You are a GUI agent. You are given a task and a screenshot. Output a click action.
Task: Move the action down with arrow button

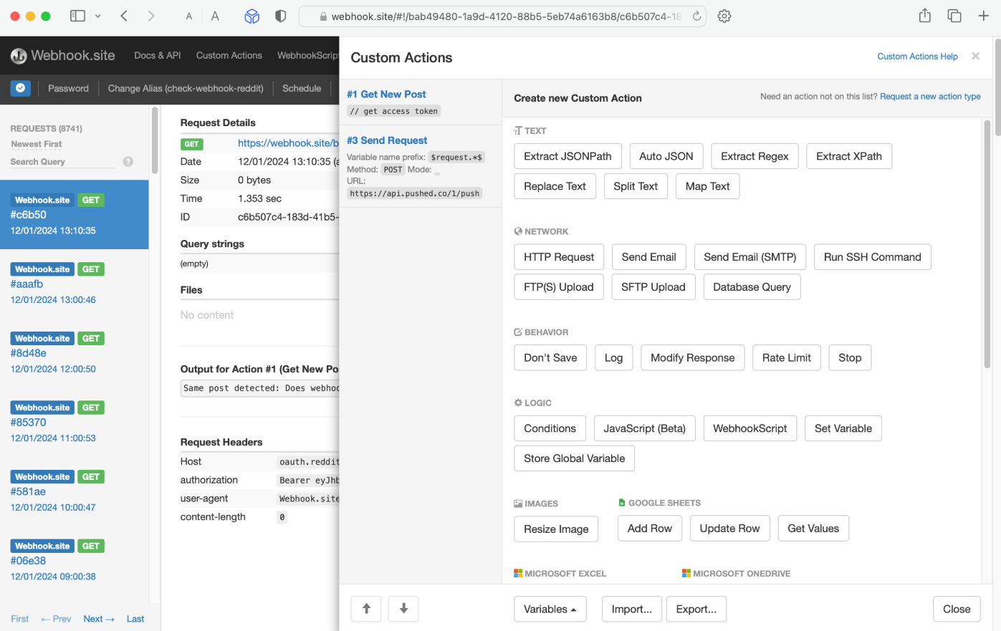click(403, 609)
